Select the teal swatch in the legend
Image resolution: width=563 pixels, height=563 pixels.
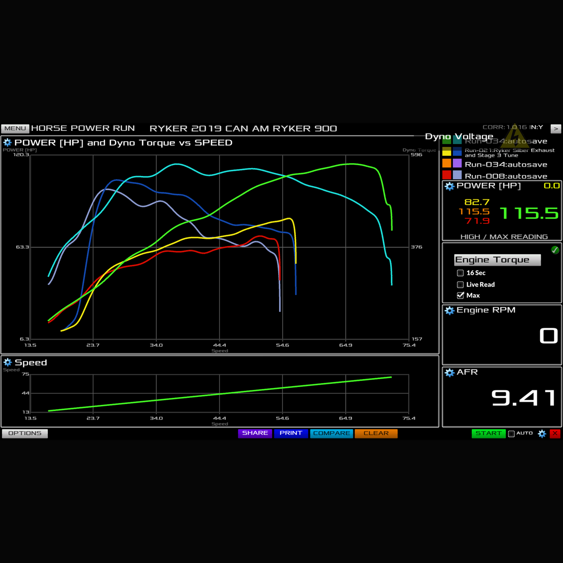pos(457,141)
